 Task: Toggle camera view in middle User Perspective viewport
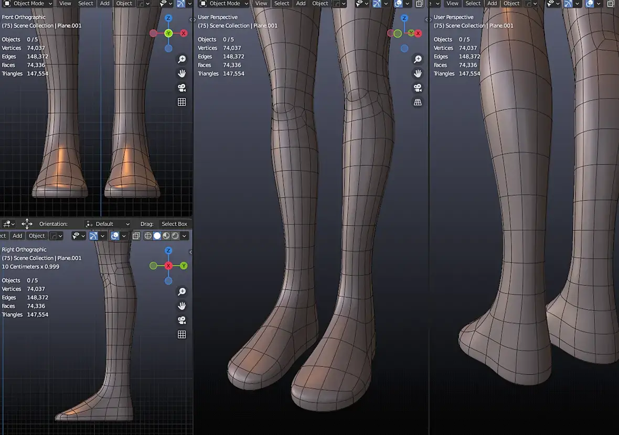pyautogui.click(x=418, y=88)
